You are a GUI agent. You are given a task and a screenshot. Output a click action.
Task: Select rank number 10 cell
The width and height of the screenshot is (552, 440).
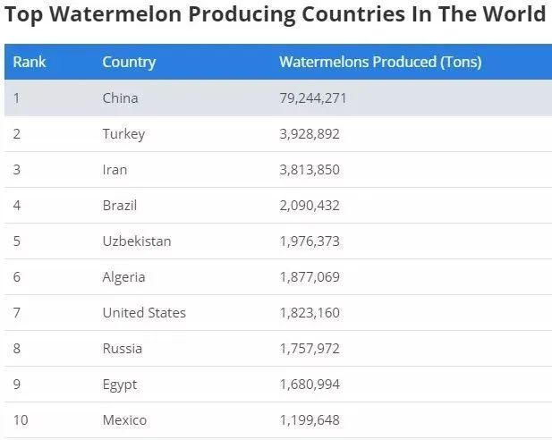[21, 420]
